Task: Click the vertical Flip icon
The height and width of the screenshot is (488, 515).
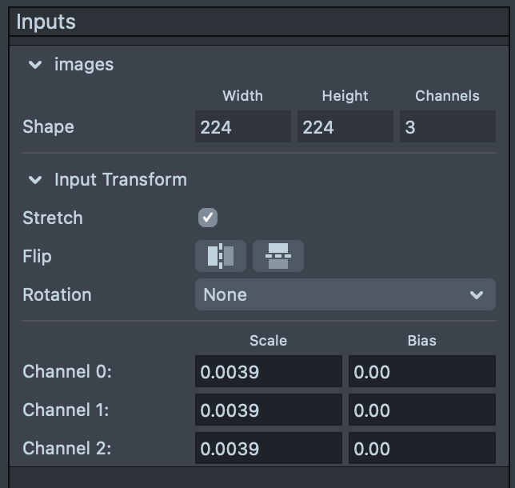Action: pyautogui.click(x=278, y=256)
